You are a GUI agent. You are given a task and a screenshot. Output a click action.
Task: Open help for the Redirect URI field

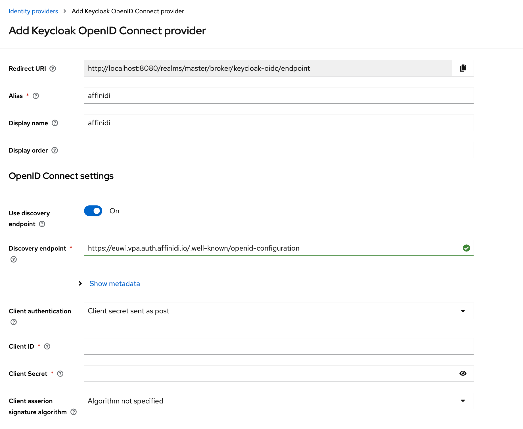point(53,68)
